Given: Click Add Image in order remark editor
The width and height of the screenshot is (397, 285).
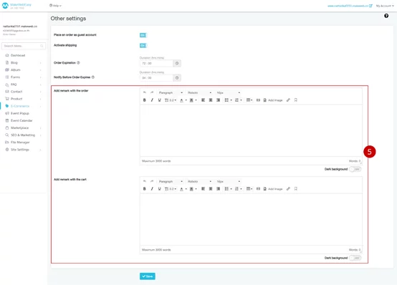Looking at the screenshot, I should click(x=273, y=100).
